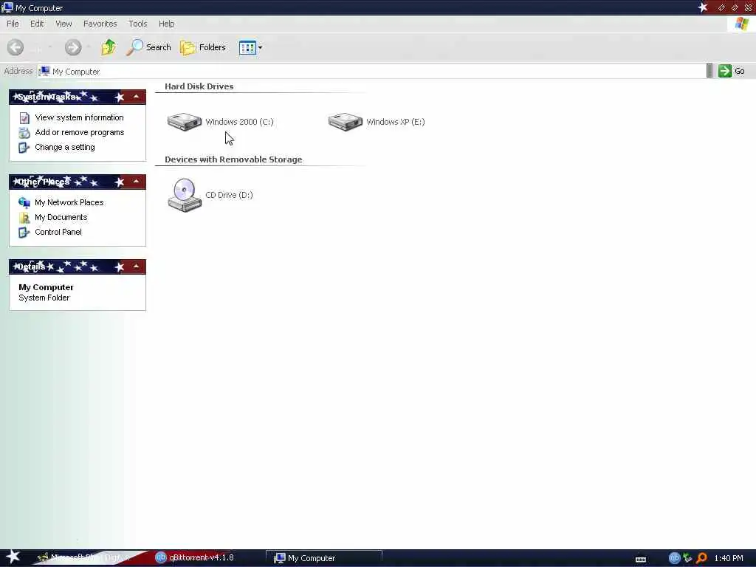The width and height of the screenshot is (756, 567).
Task: Open My Network Places link
Action: pos(69,202)
